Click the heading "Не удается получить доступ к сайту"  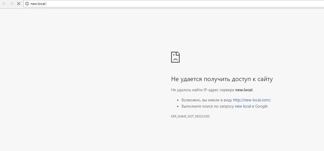[x=222, y=79]
